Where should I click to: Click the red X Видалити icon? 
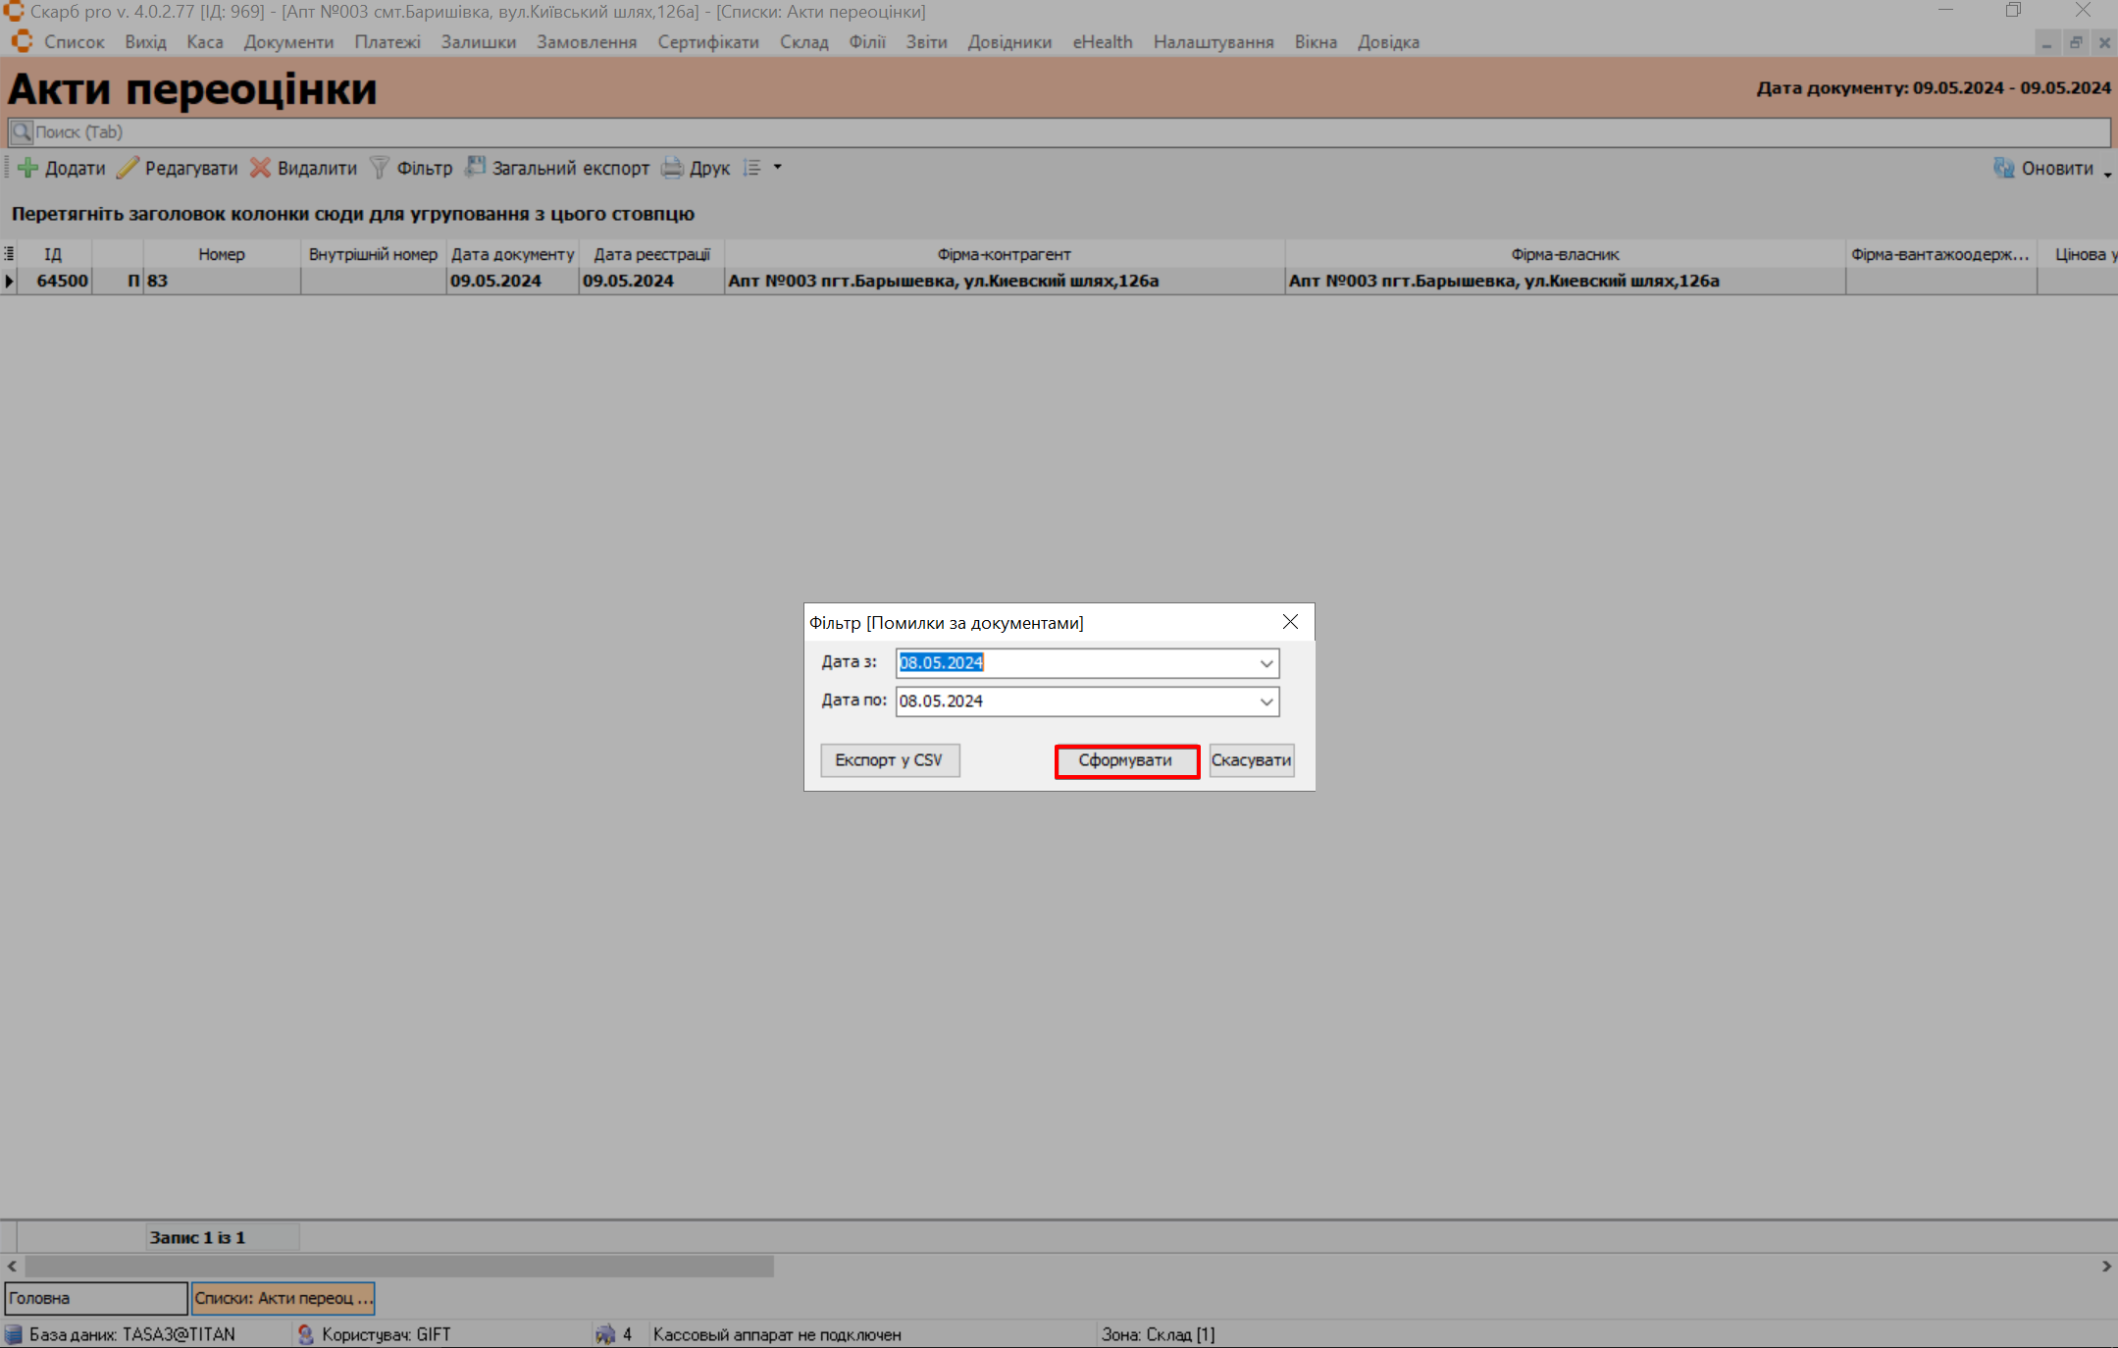coord(260,168)
